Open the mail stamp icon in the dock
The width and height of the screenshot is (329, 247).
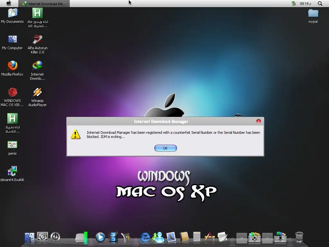(171, 237)
